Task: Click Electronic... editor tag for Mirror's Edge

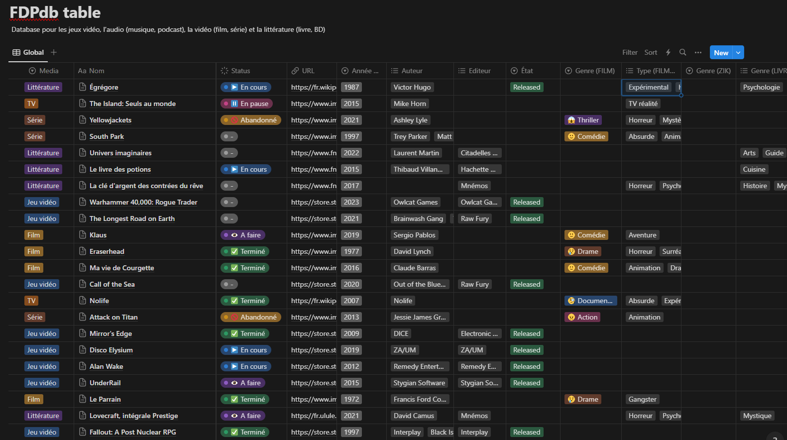Action: (x=480, y=333)
